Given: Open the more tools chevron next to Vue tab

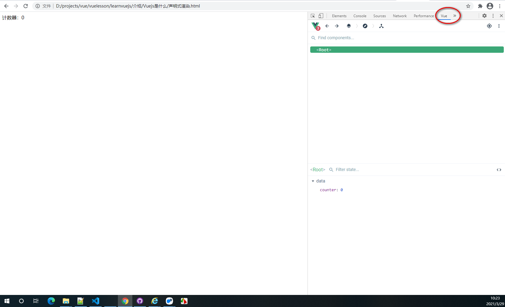Looking at the screenshot, I should (x=455, y=16).
